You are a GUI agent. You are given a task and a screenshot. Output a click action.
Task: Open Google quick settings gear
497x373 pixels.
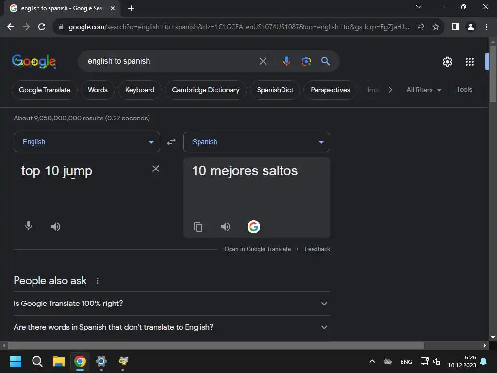click(447, 62)
